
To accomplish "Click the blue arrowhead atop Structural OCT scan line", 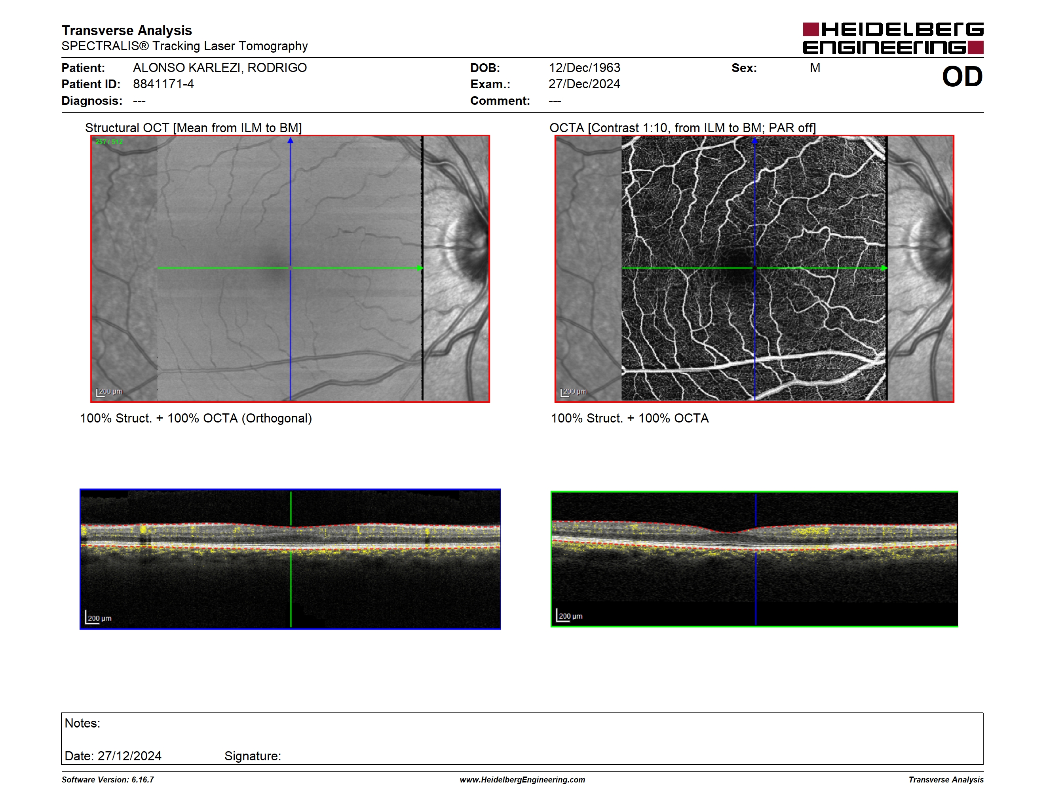I will (291, 140).
